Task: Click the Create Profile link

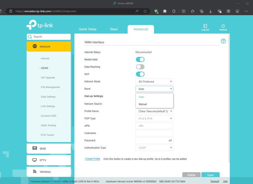Action: click(92, 159)
